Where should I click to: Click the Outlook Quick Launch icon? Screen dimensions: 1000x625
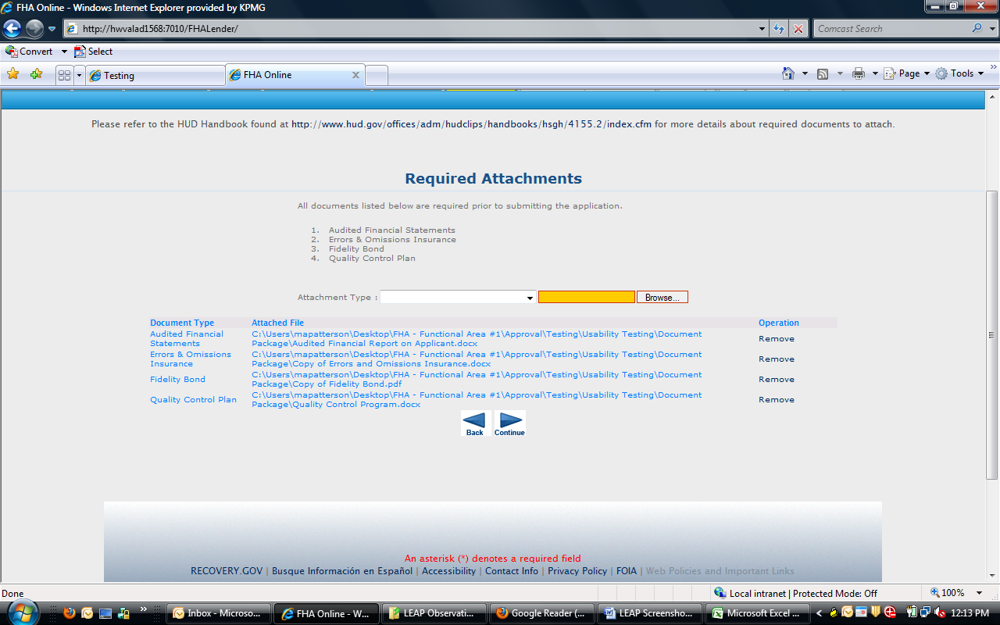[x=87, y=613]
